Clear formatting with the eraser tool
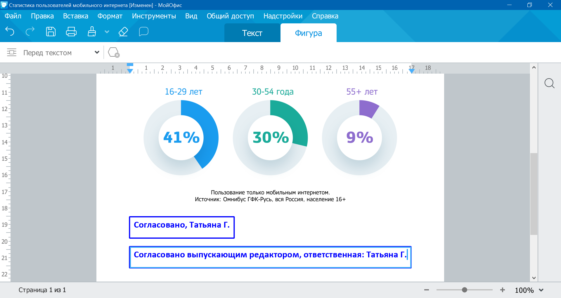 point(123,32)
